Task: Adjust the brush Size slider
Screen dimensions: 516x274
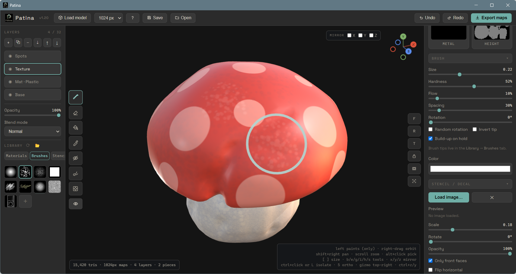Action: pyautogui.click(x=470, y=74)
